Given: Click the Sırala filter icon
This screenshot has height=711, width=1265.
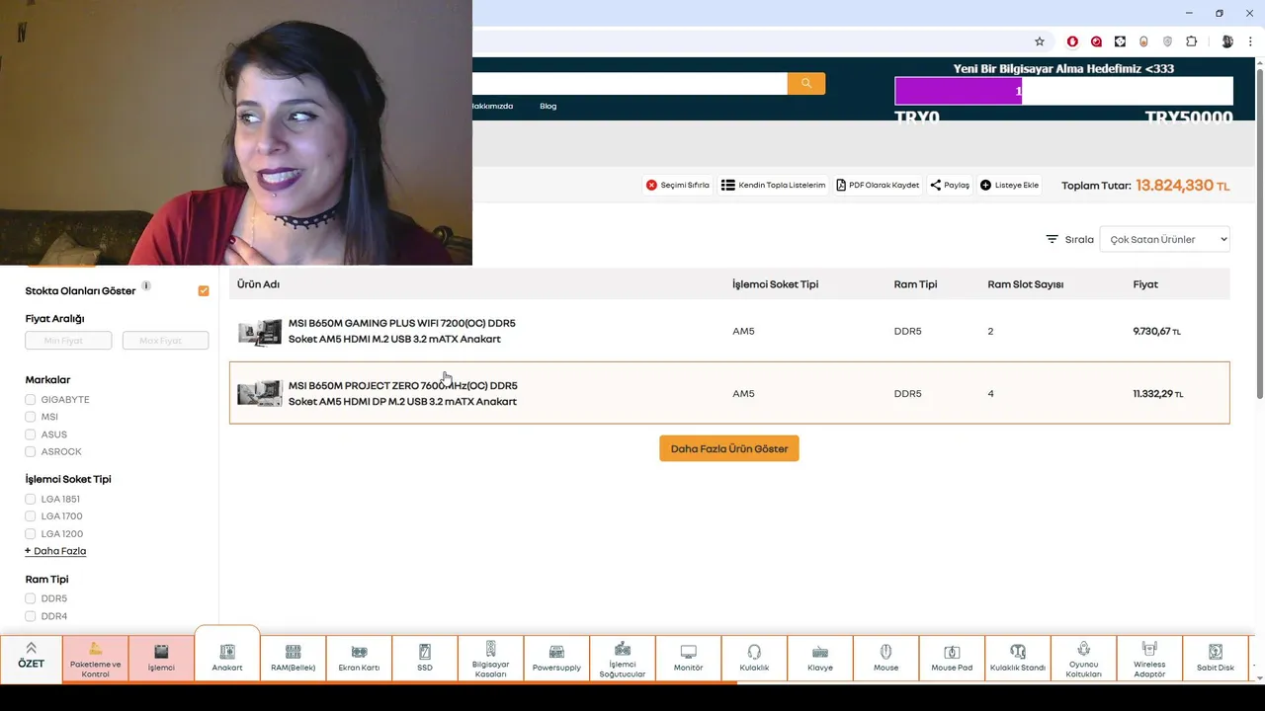Looking at the screenshot, I should coord(1053,239).
